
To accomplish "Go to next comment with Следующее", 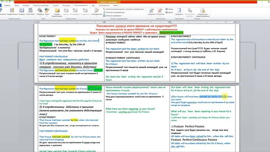I will pyautogui.click(x=85, y=12).
